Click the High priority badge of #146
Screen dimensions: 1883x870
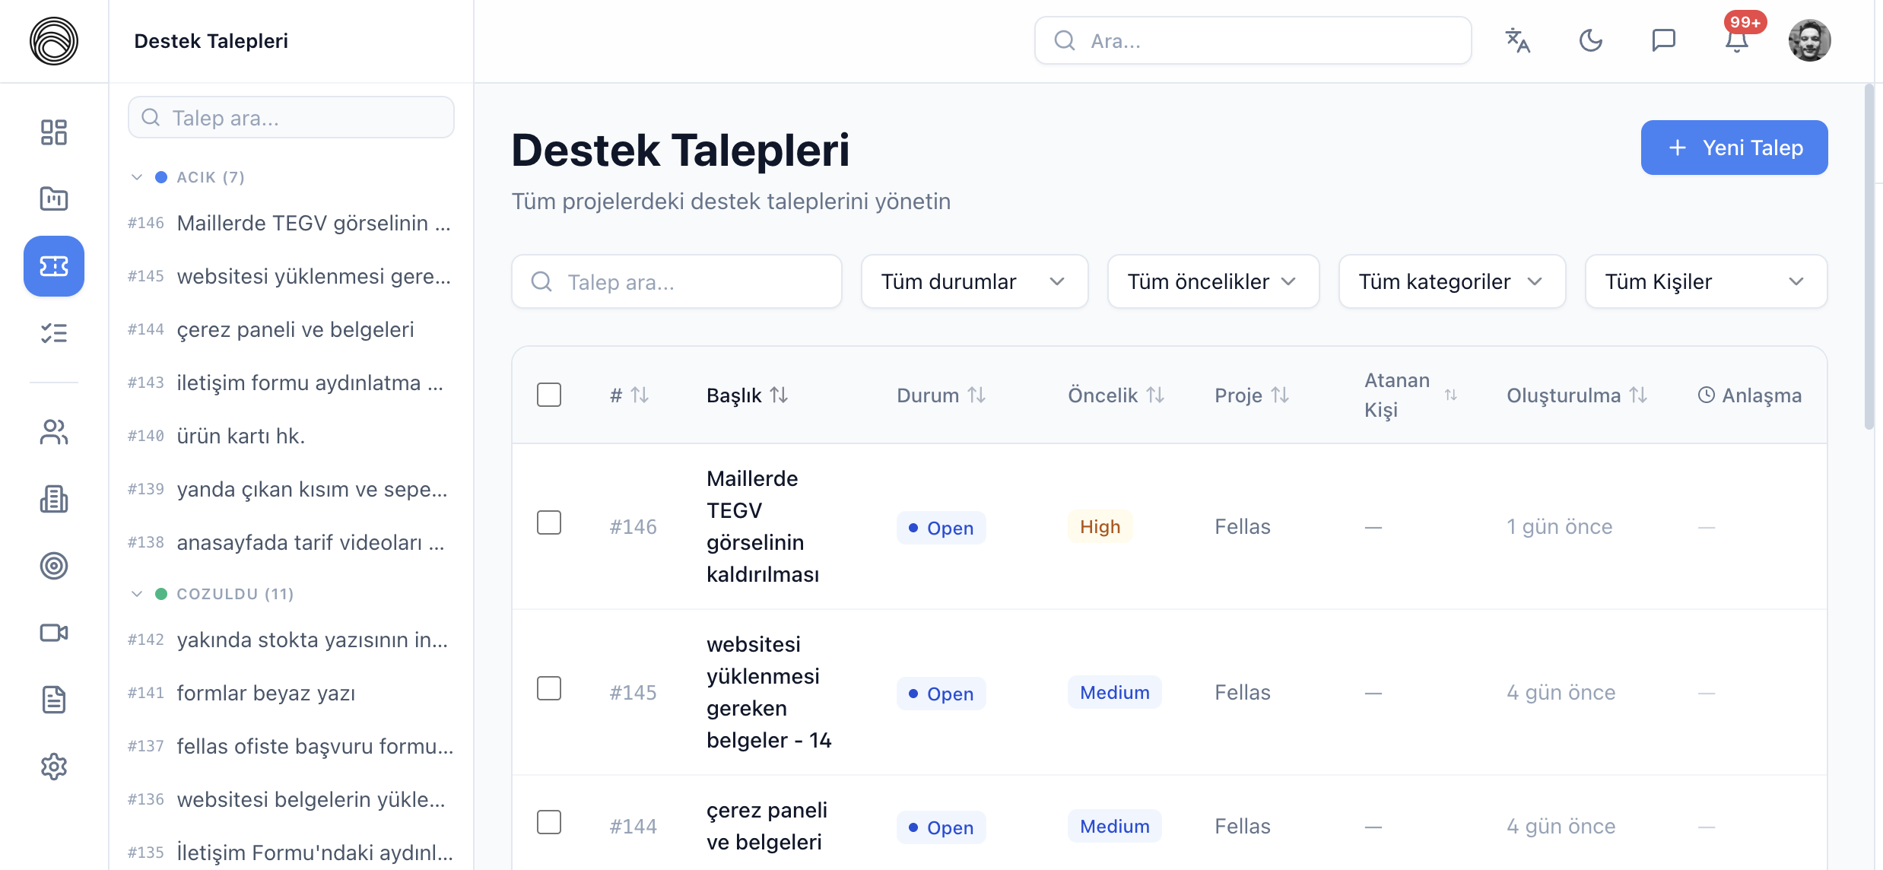click(1100, 526)
